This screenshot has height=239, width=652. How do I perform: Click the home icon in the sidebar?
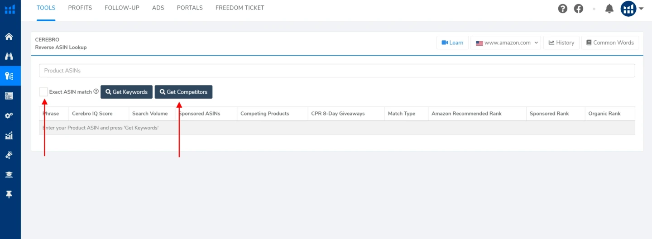[9, 37]
